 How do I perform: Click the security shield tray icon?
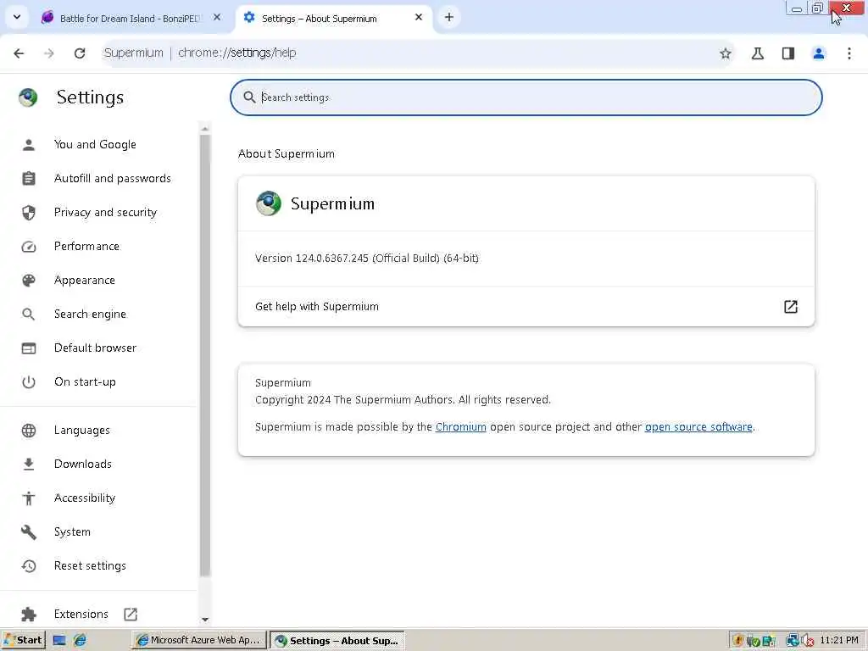pyautogui.click(x=737, y=641)
